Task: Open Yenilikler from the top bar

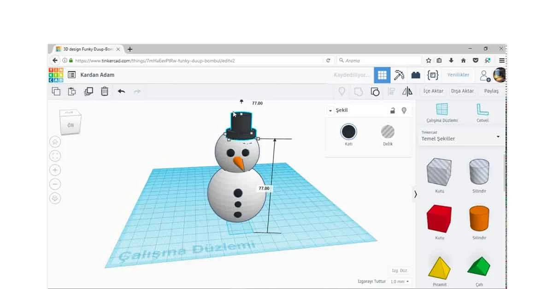Action: pos(458,75)
